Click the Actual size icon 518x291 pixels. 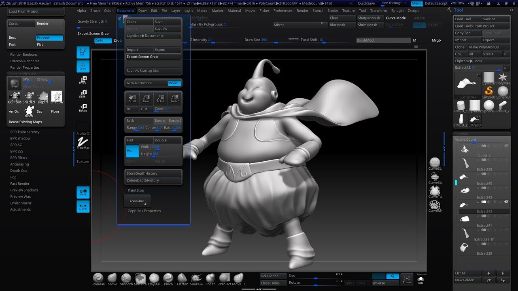pyautogui.click(x=161, y=99)
